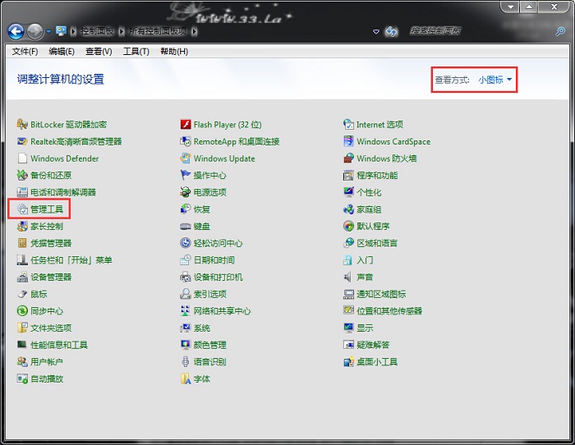Expand the address bar history dropdown

coord(376,31)
